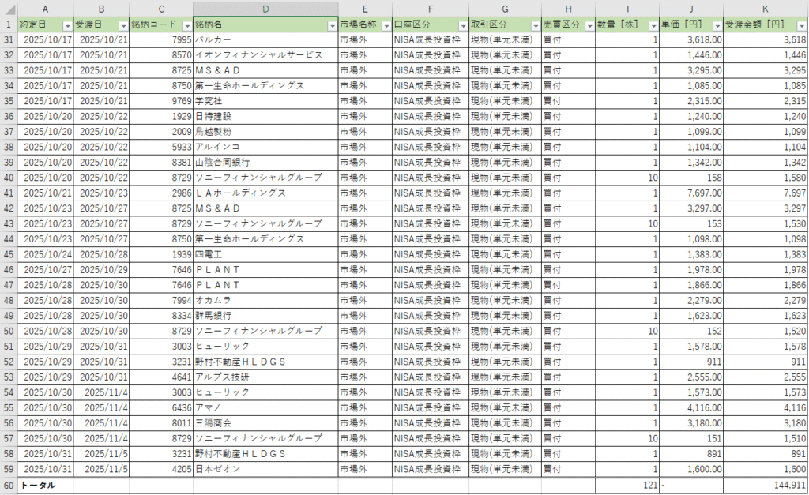Open the 売買区分 filter dropdown

point(587,25)
